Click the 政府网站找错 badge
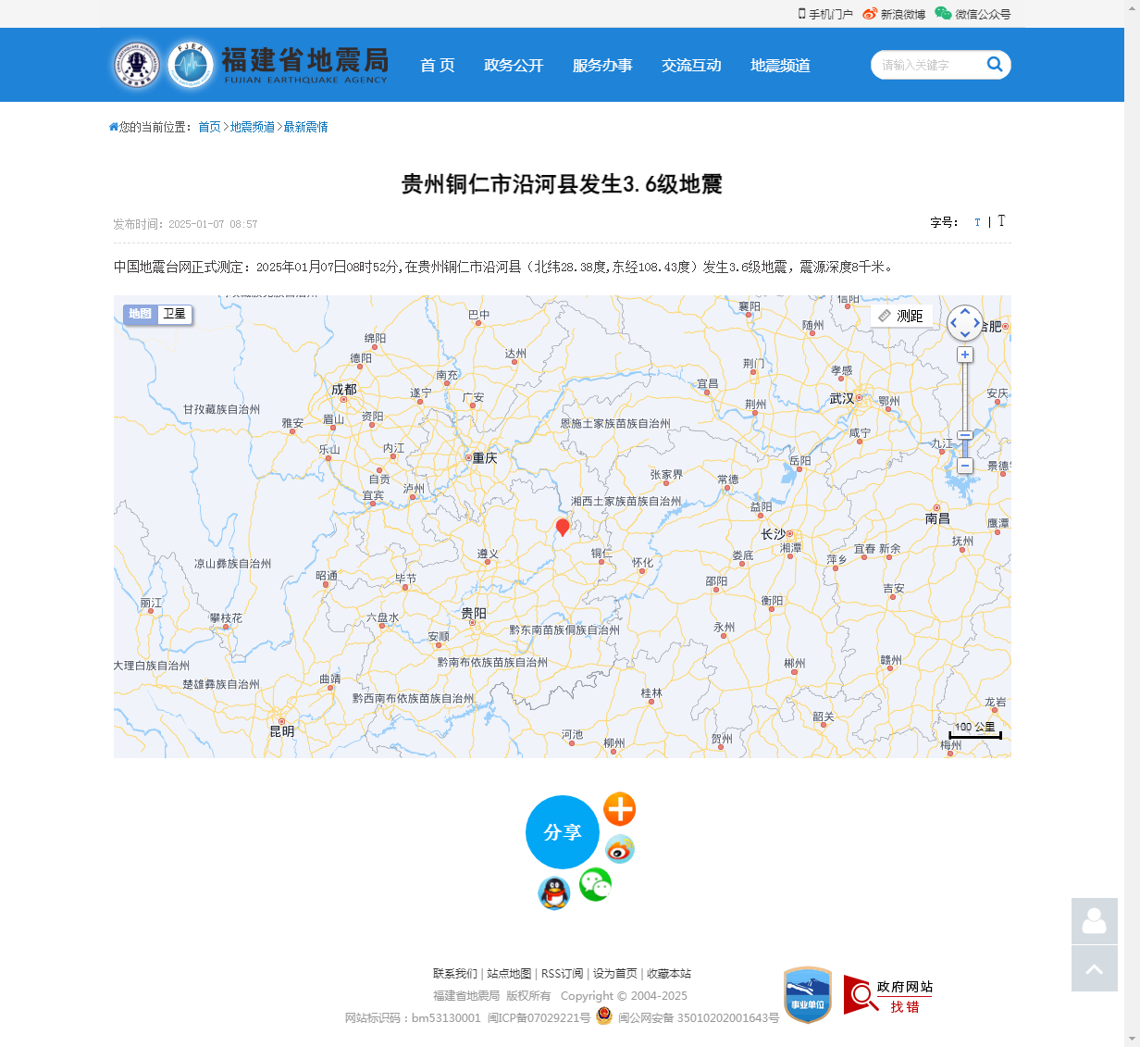This screenshot has width=1140, height=1047. [x=888, y=995]
